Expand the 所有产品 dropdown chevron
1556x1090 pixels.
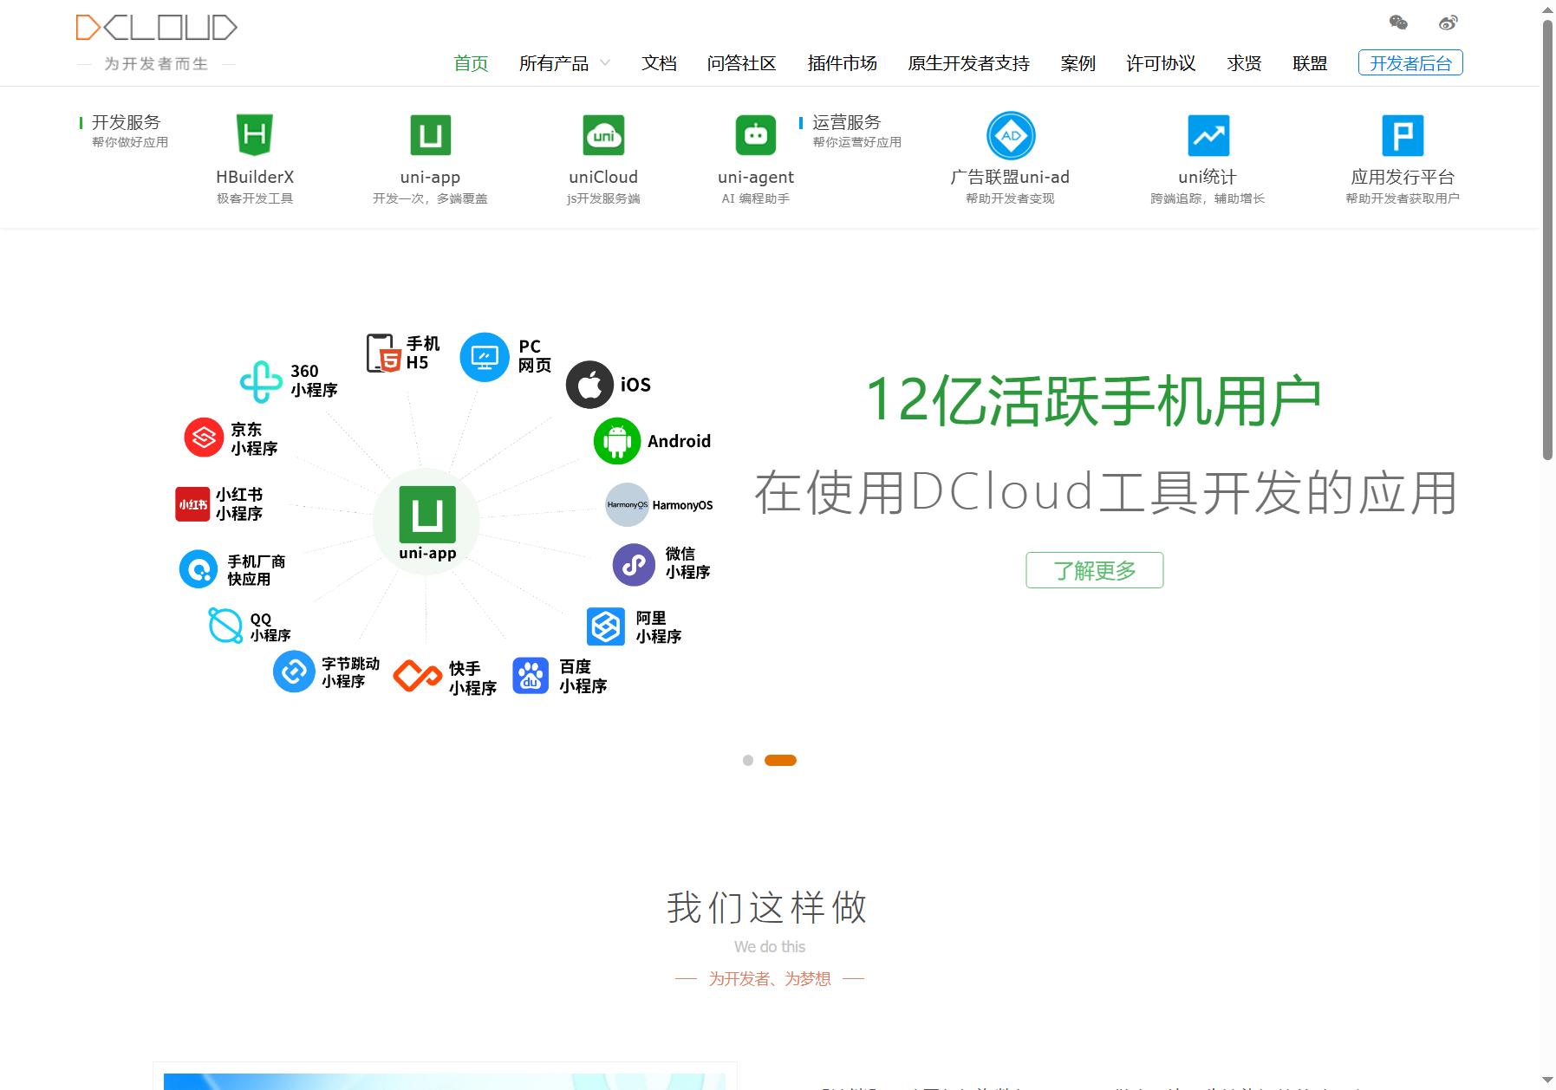(x=605, y=63)
